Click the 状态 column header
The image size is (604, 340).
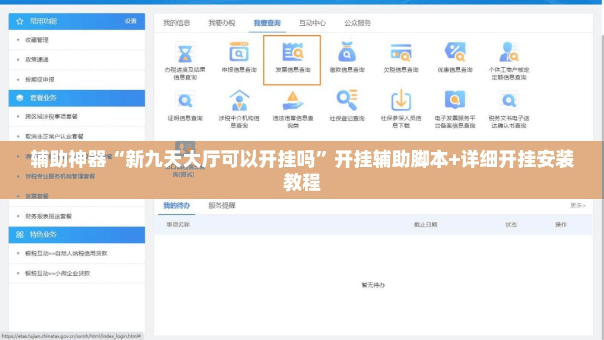[x=511, y=224]
